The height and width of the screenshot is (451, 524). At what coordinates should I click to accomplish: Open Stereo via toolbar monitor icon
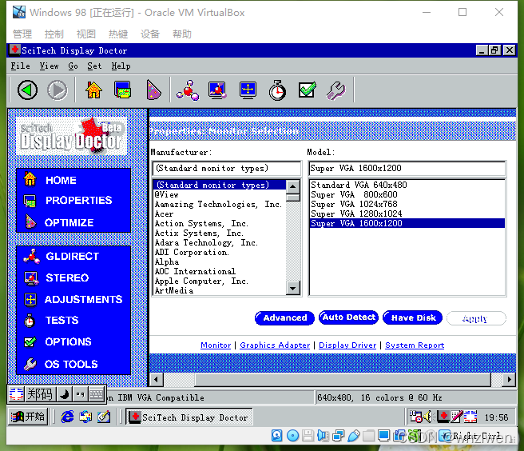217,90
